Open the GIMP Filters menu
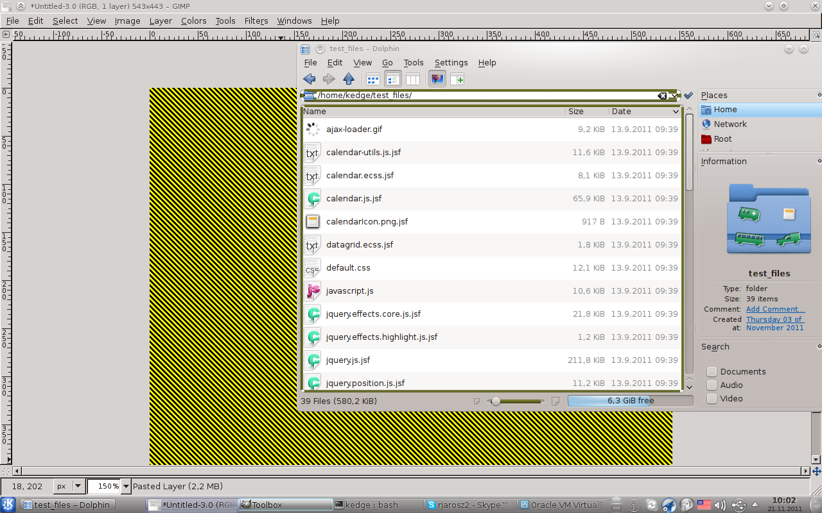 pos(256,21)
